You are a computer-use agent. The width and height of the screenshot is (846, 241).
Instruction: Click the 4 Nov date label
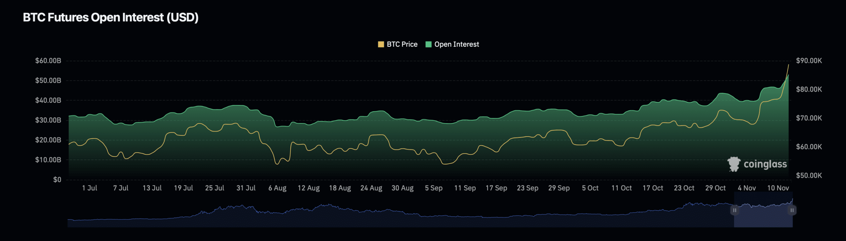(747, 188)
